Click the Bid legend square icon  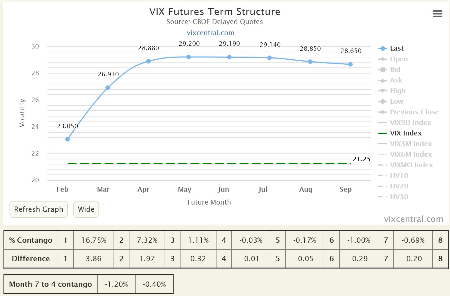click(x=383, y=69)
